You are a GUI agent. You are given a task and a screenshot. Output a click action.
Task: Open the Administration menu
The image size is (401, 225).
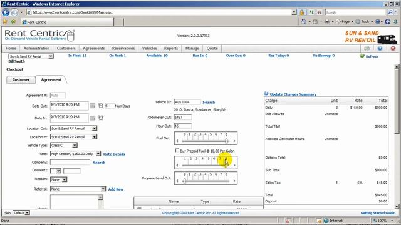coord(36,49)
